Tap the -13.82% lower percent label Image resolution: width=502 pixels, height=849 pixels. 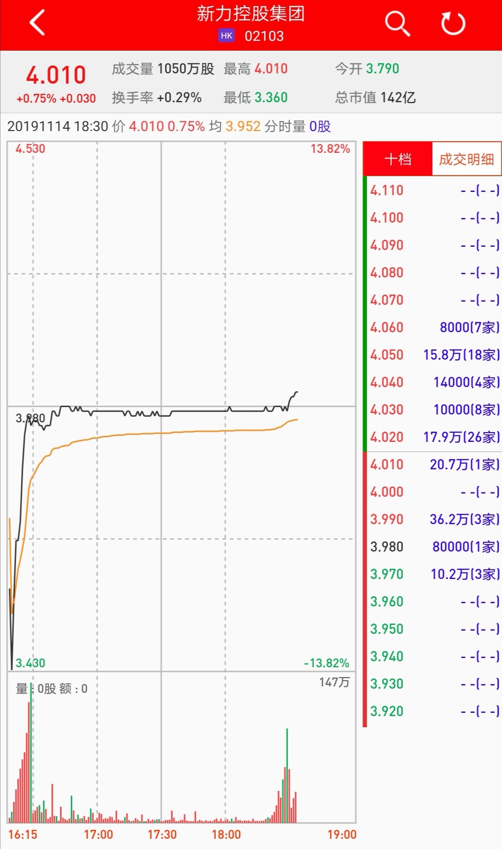click(326, 663)
